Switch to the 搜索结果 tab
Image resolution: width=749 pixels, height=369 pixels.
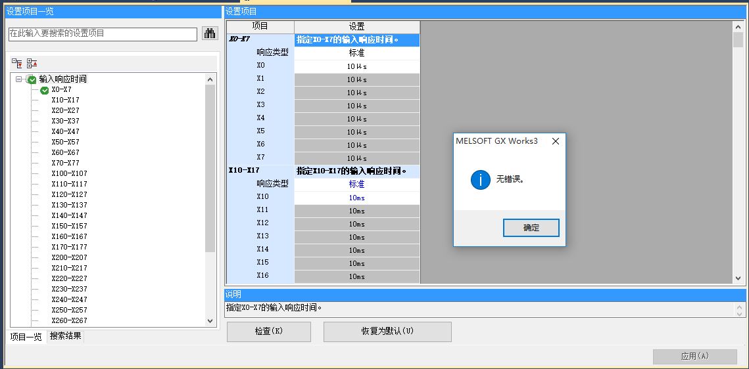pos(66,336)
